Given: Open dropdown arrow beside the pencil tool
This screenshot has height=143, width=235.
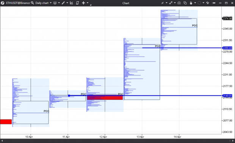Looking at the screenshot, I should pyautogui.click(x=67, y=3).
